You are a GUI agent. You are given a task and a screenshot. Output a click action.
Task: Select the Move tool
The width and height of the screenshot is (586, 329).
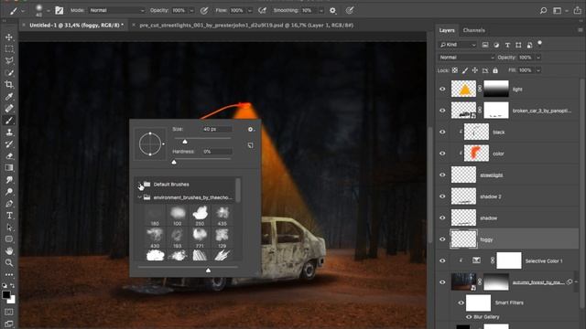pyautogui.click(x=9, y=37)
